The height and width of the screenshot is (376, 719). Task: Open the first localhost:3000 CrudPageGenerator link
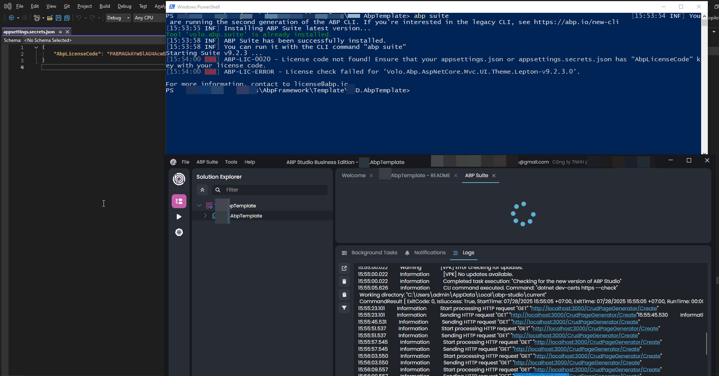click(594, 309)
